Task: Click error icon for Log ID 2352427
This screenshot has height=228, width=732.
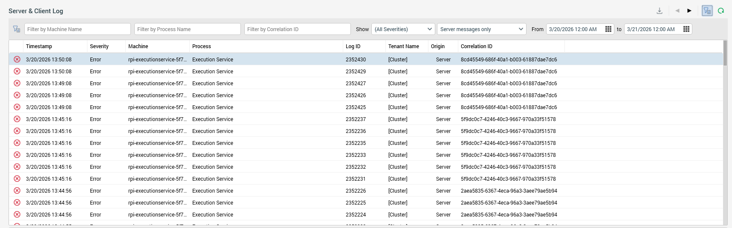Action: (17, 83)
